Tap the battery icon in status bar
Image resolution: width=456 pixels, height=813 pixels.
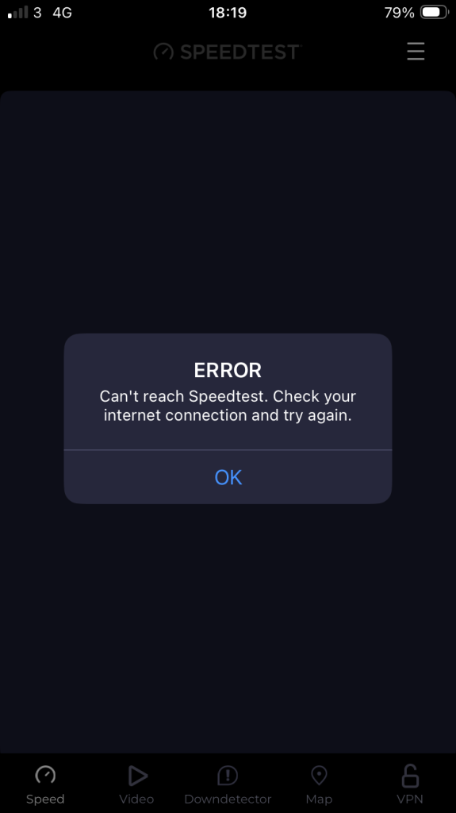tap(435, 13)
